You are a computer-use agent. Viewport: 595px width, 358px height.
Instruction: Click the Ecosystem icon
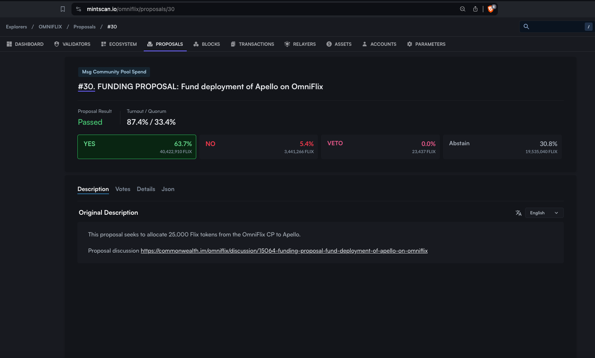coord(103,44)
